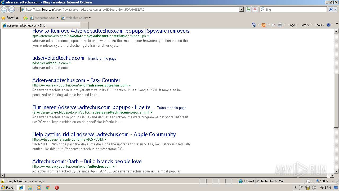The image size is (339, 191).
Task: Click the vertical scrollbar thumb
Action: [x=336, y=101]
